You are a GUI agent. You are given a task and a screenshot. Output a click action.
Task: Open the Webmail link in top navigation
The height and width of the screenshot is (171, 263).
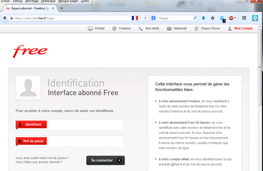click(180, 29)
